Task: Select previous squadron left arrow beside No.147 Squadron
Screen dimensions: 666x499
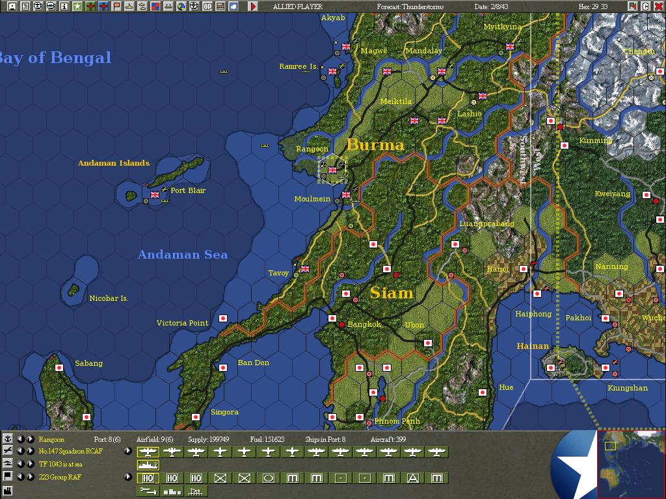Action: 20,451
